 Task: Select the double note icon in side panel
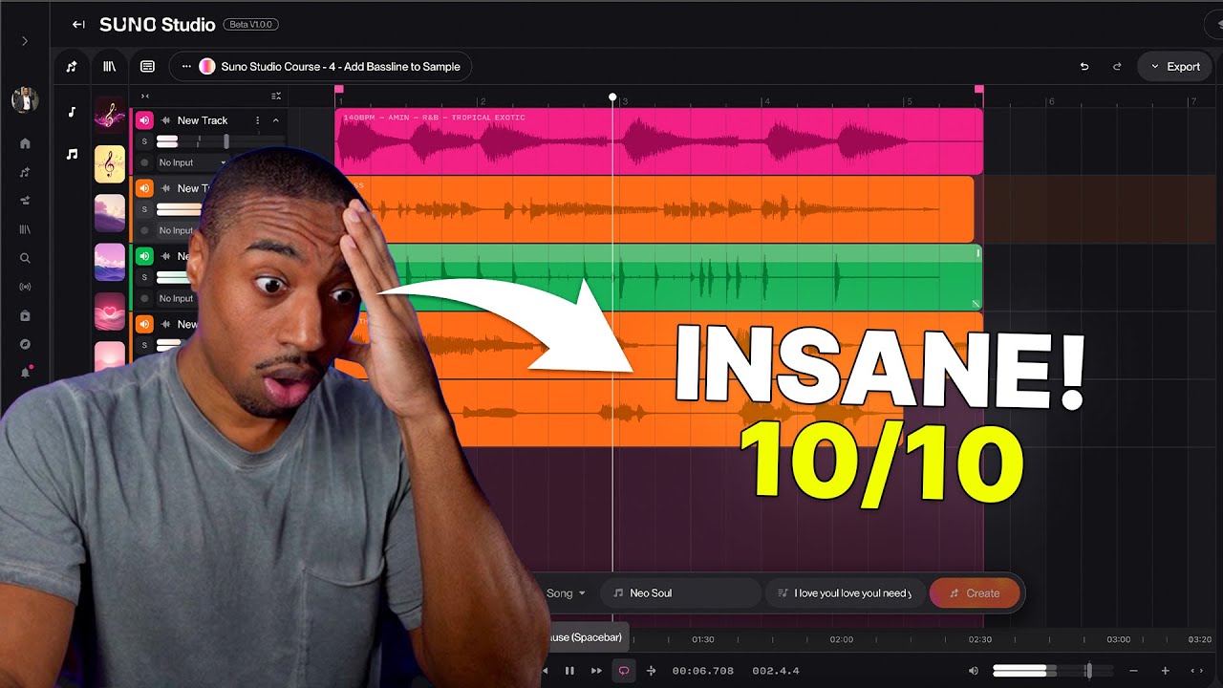[x=72, y=154]
